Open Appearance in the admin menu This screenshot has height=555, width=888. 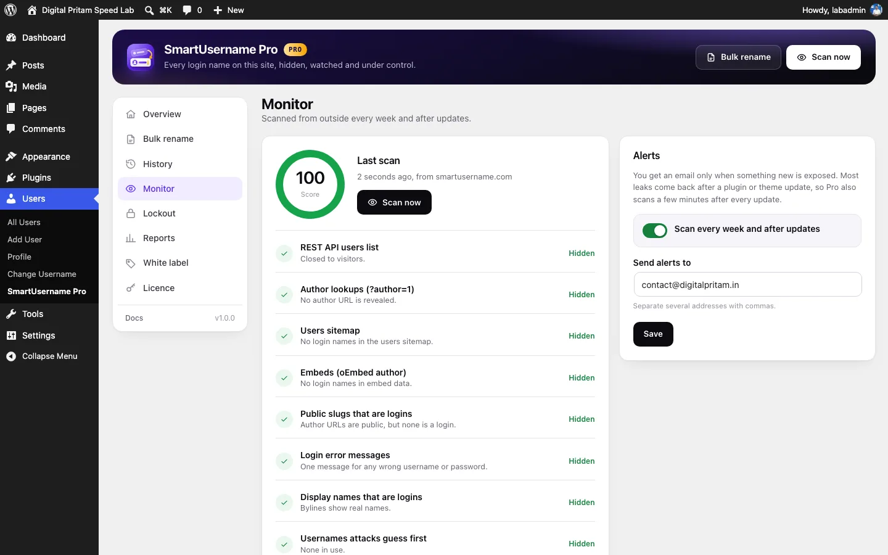click(x=49, y=157)
